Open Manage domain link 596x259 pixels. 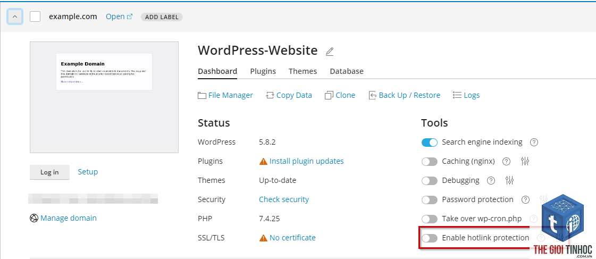[x=69, y=218]
